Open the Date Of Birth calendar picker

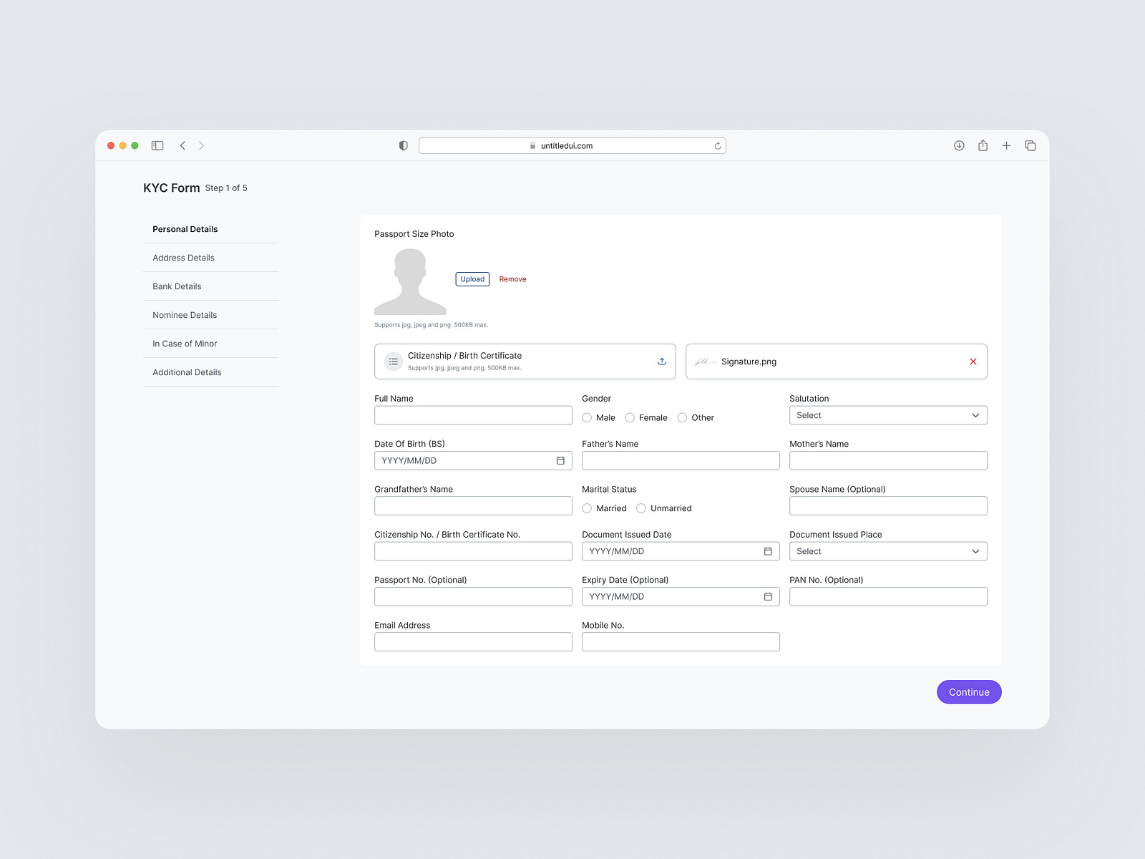[560, 460]
